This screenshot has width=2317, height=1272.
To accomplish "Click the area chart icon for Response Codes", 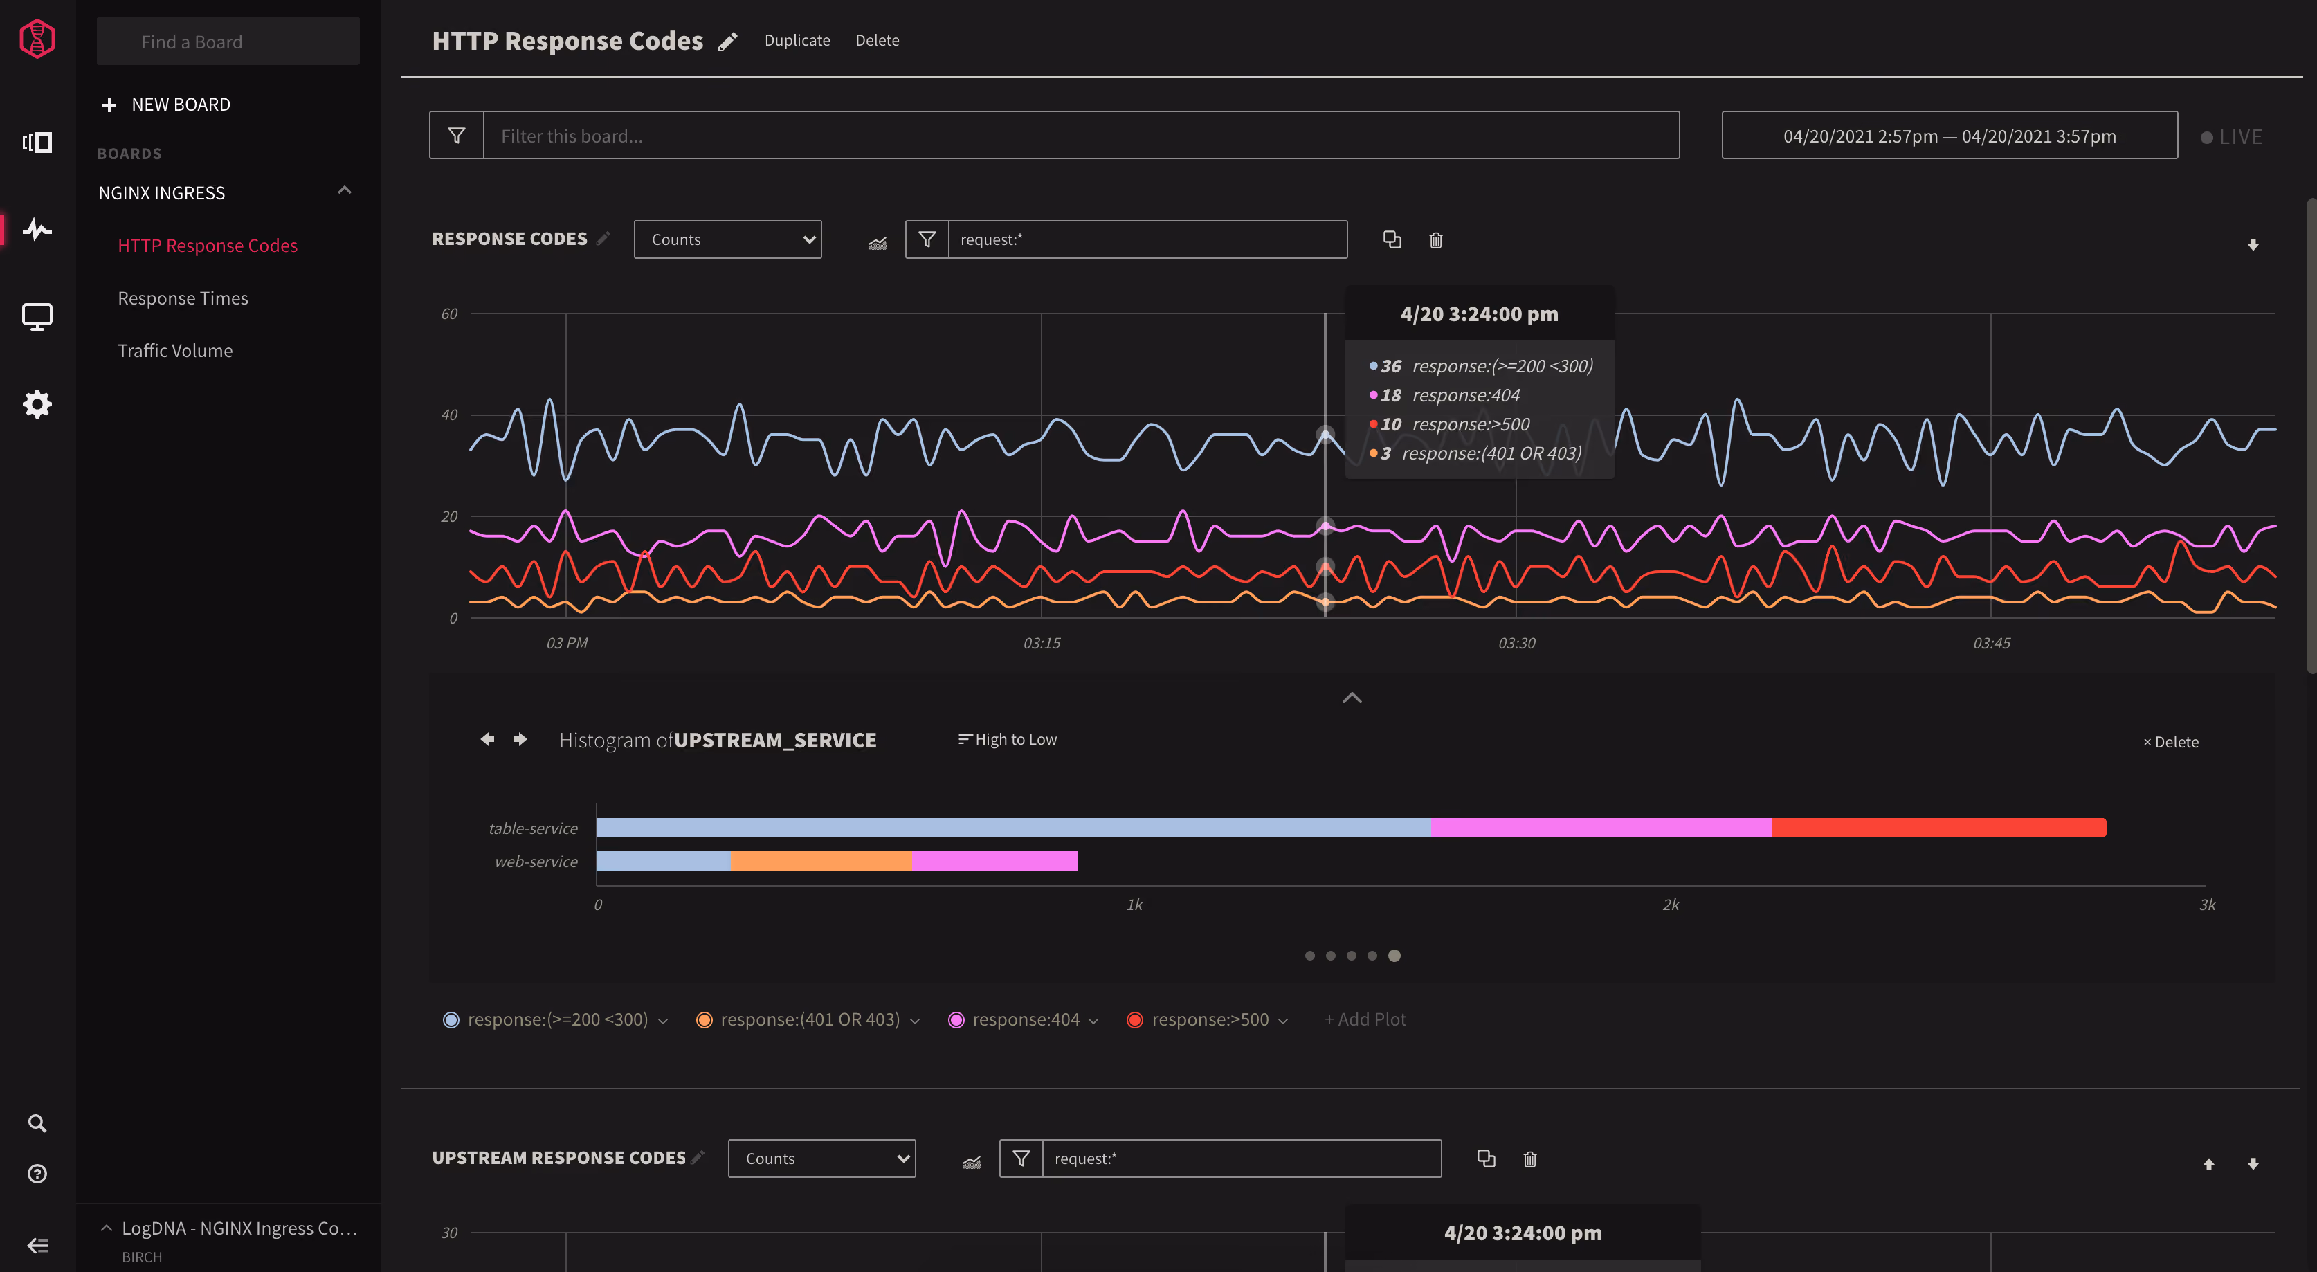I will click(x=877, y=242).
